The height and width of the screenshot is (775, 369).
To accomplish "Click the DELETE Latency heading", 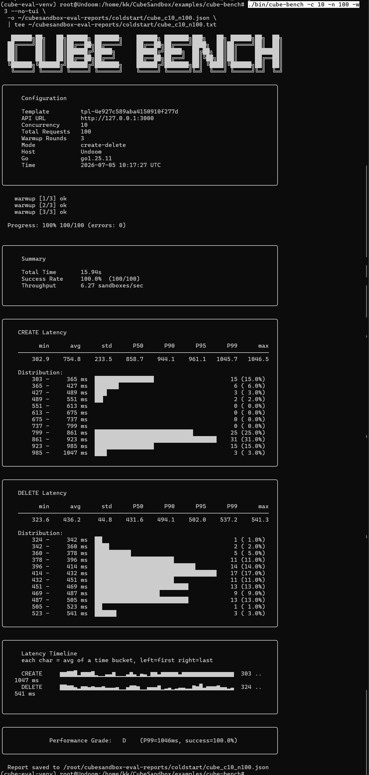I will (x=42, y=493).
